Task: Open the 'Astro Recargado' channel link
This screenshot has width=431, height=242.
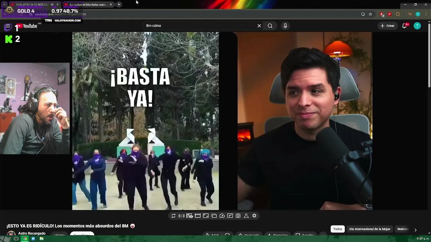Action: point(32,233)
